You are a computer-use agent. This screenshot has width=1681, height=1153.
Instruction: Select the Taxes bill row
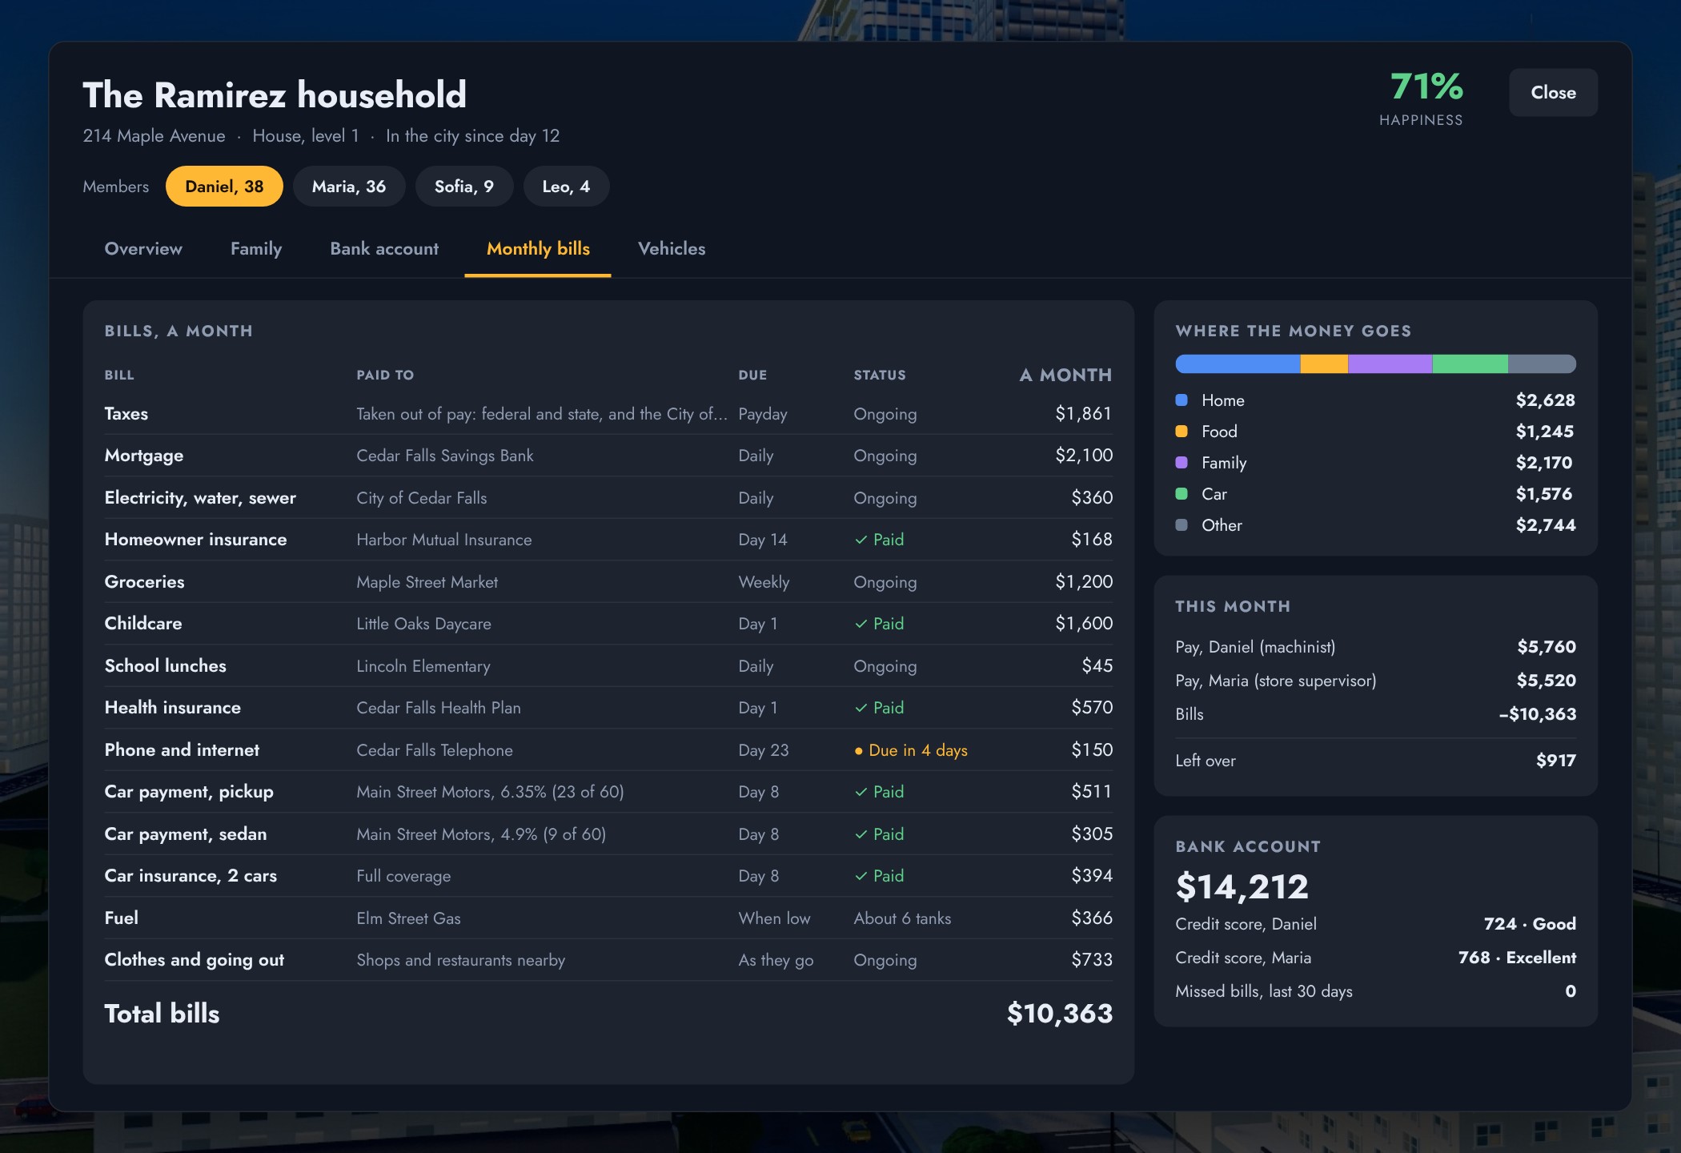tap(608, 414)
